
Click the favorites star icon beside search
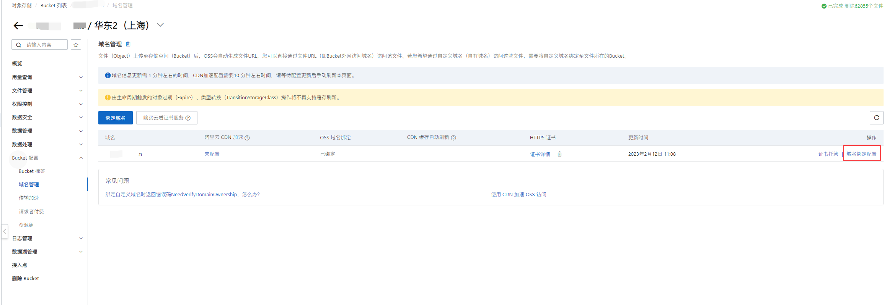[76, 45]
